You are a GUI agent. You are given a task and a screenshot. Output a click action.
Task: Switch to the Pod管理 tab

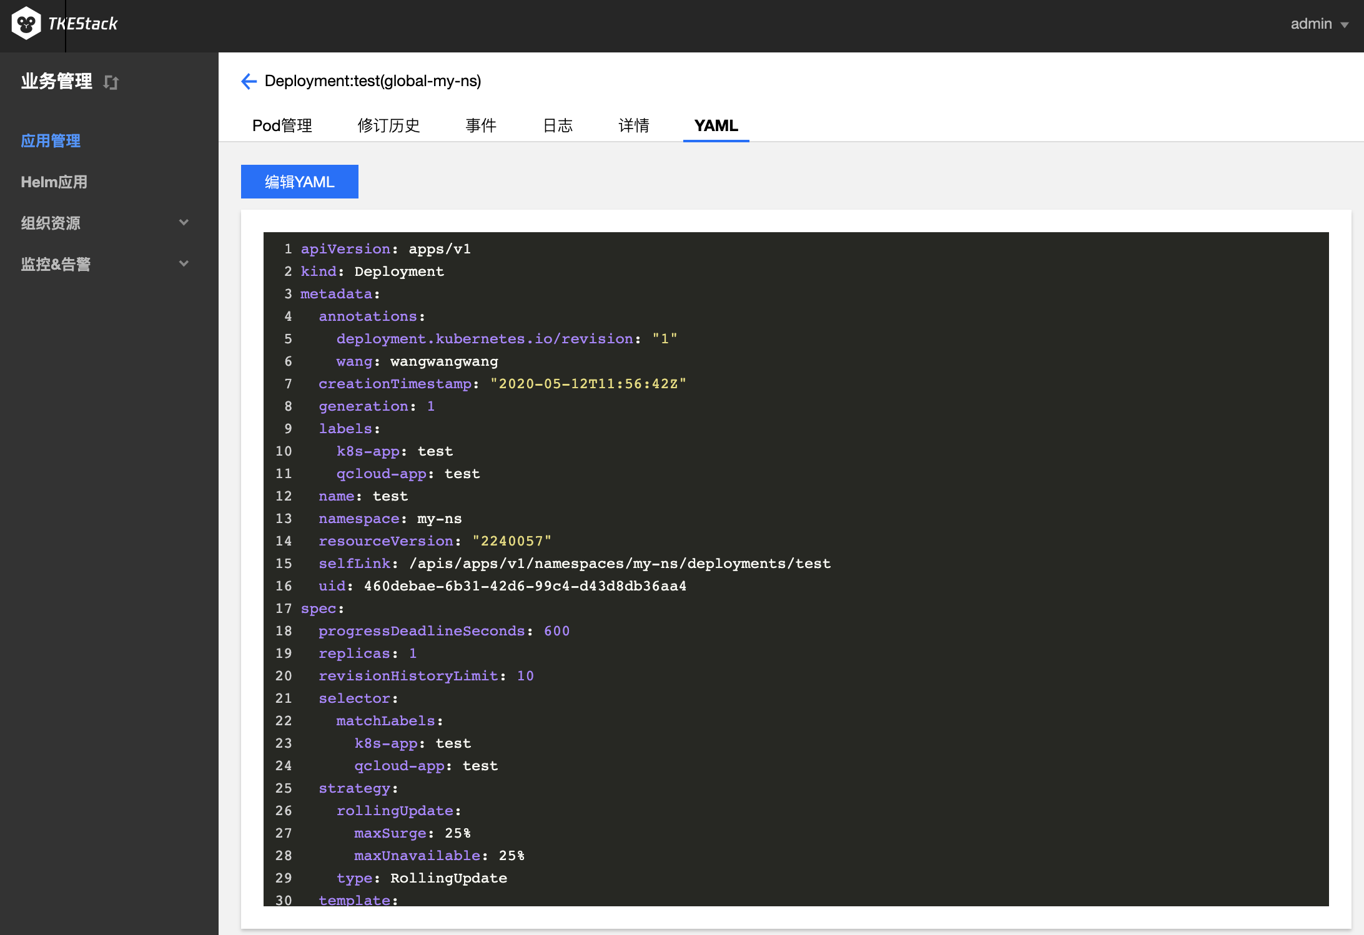click(x=282, y=125)
